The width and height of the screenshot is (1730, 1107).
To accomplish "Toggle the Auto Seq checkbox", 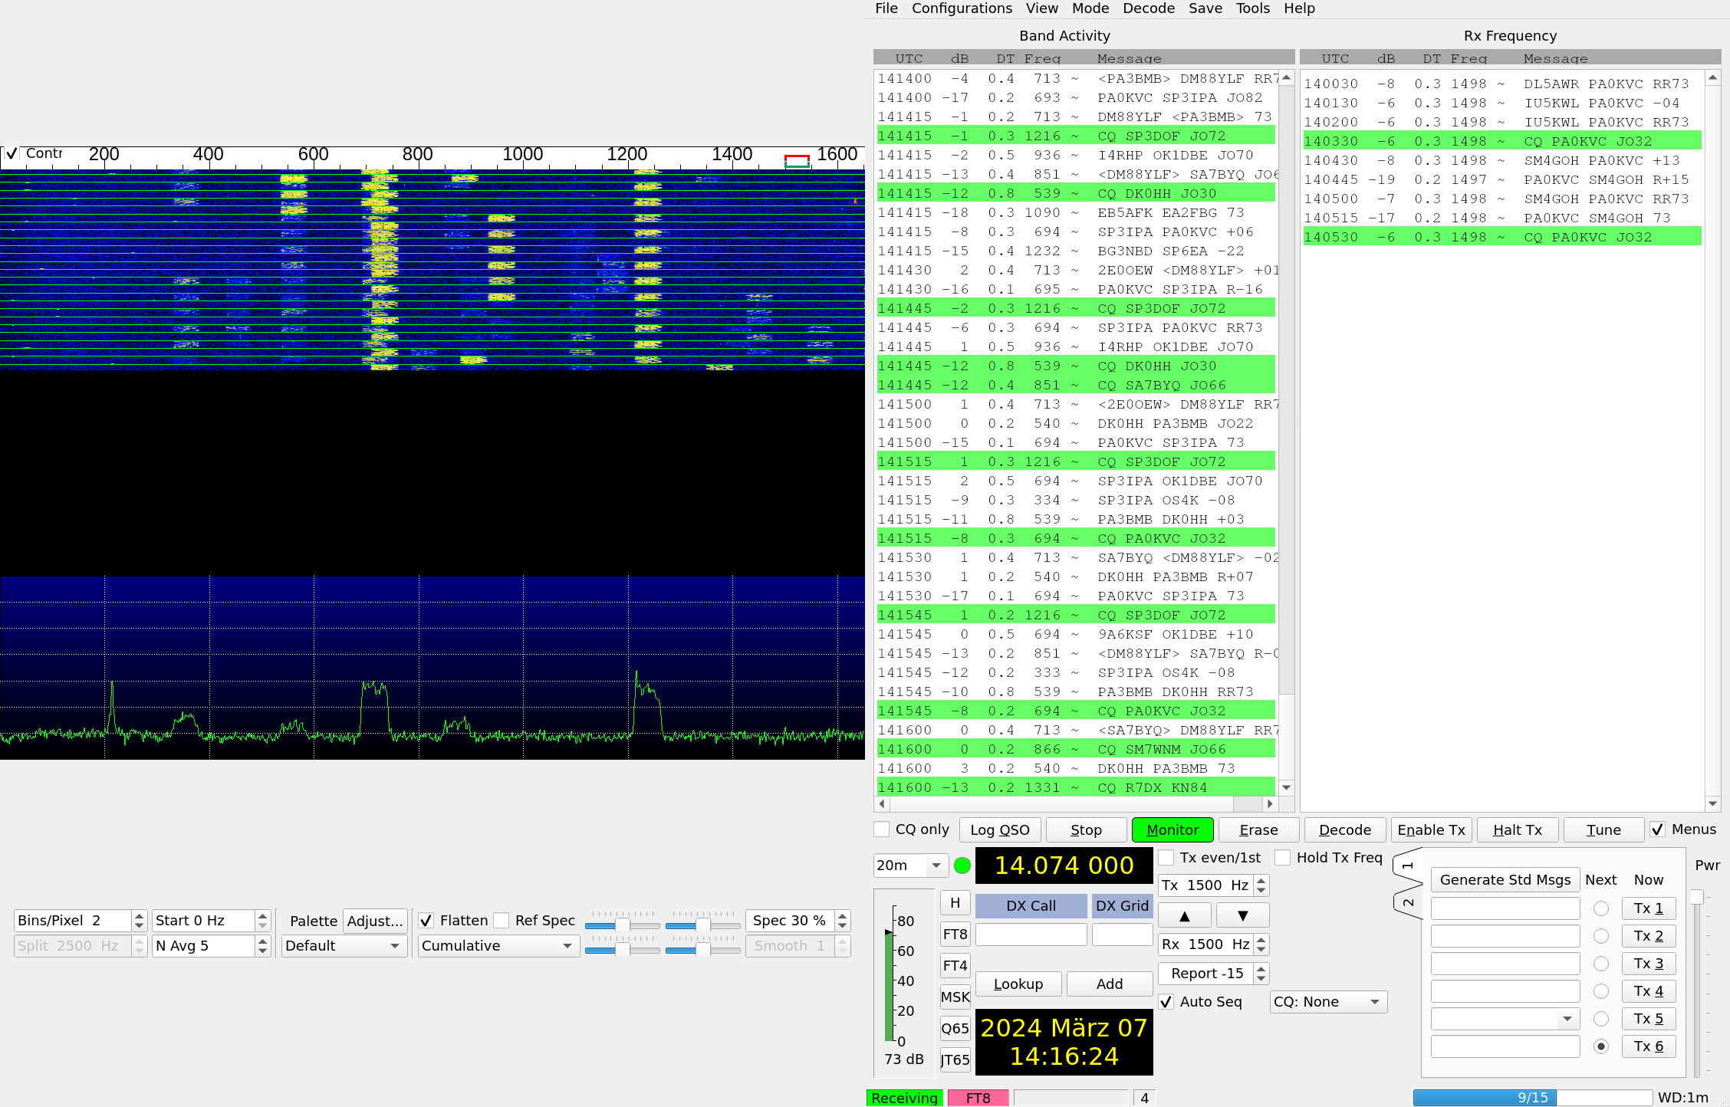I will (1166, 1002).
